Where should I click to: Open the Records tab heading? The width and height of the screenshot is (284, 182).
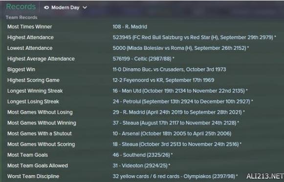click(x=21, y=7)
